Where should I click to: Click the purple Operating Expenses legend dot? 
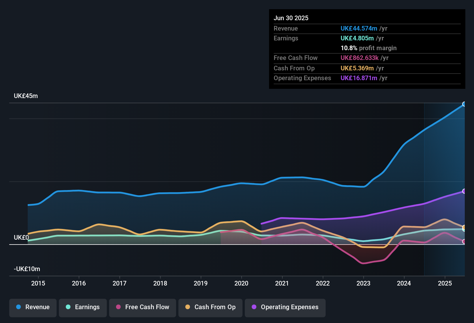pyautogui.click(x=254, y=307)
